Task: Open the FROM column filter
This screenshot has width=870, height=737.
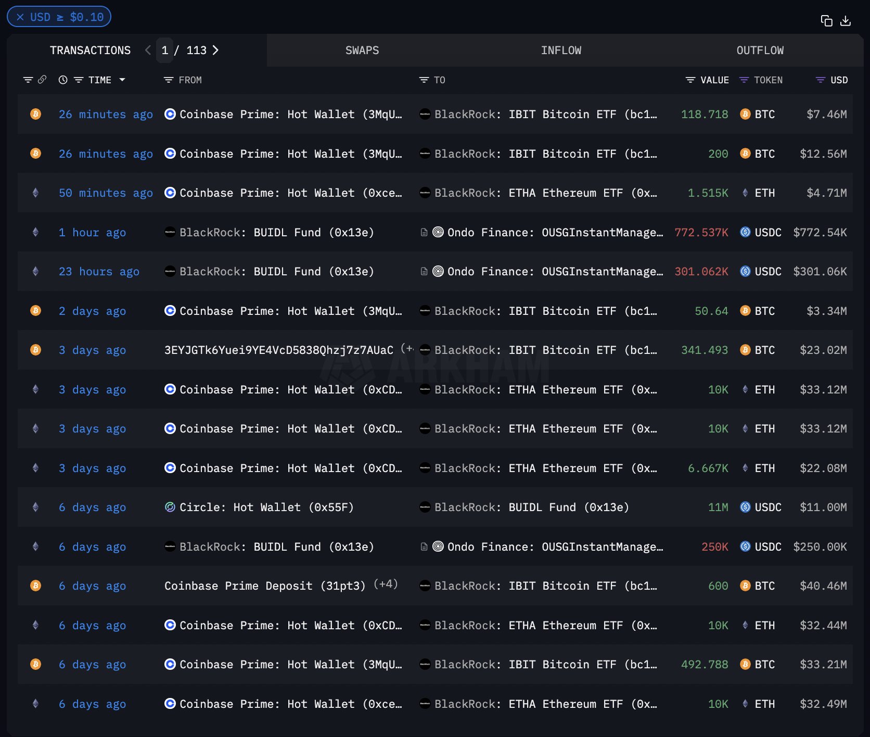Action: click(169, 80)
